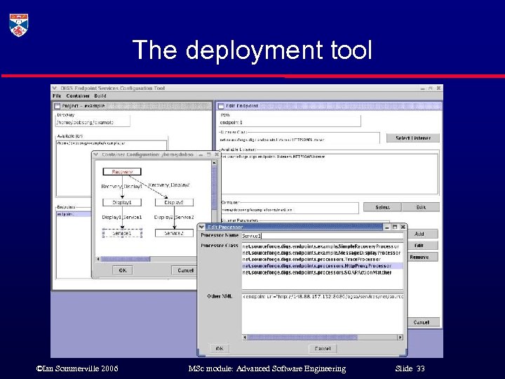Click OK in Edit Processor dialog
The image size is (505, 379).
point(220,348)
